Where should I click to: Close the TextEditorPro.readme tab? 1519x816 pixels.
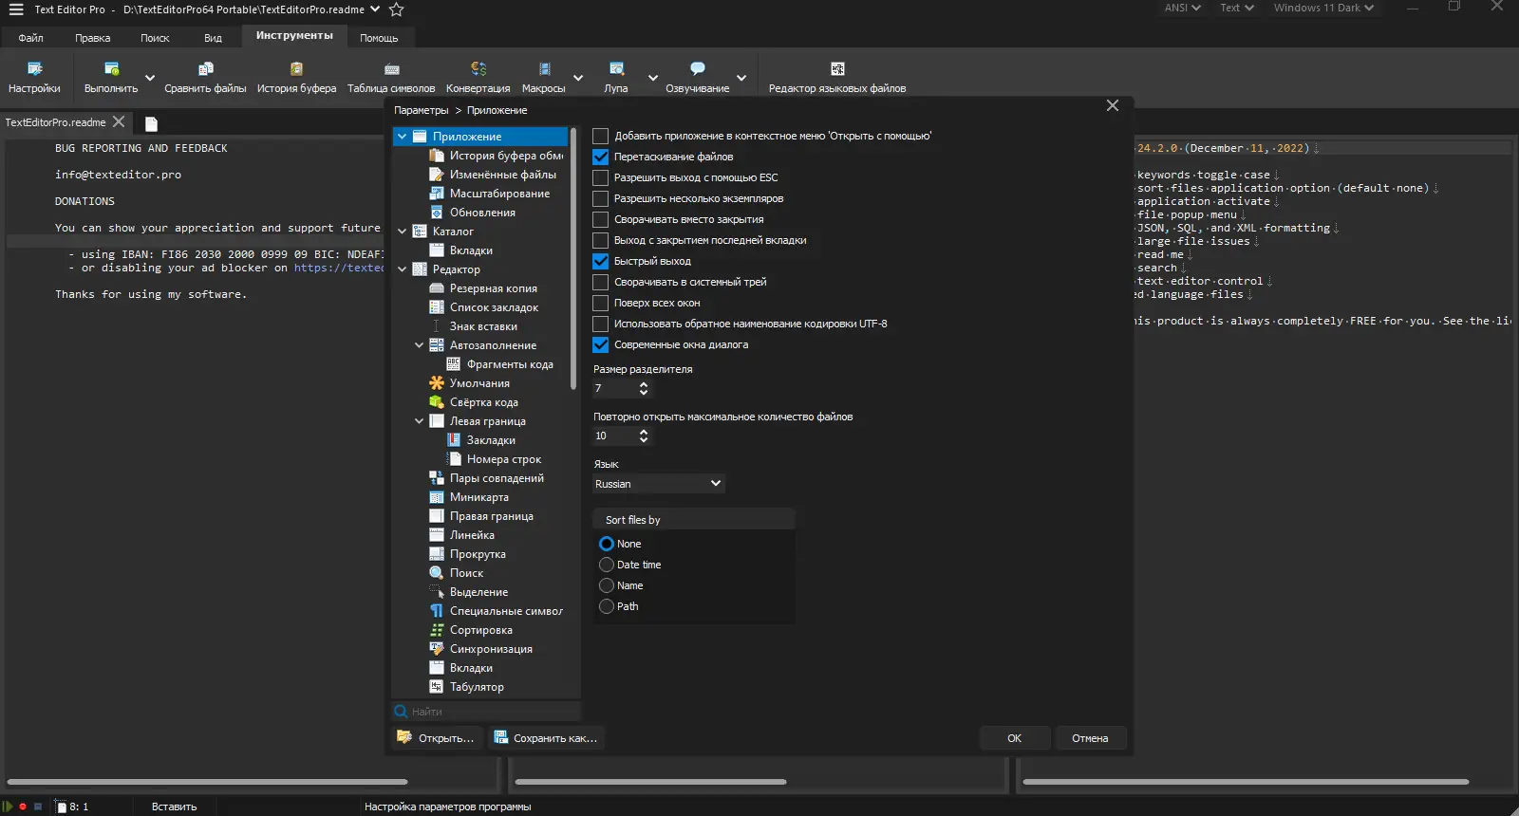[119, 121]
